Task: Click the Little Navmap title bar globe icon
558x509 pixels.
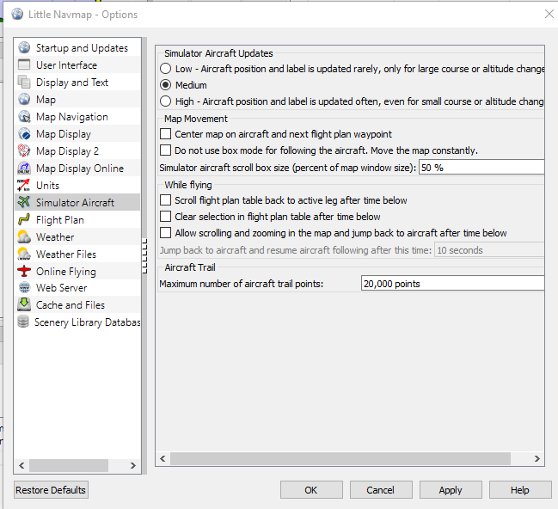Action: click(17, 15)
